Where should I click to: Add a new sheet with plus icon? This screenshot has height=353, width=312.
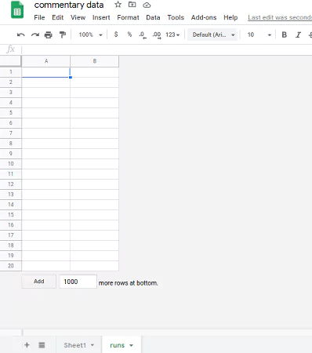point(27,345)
